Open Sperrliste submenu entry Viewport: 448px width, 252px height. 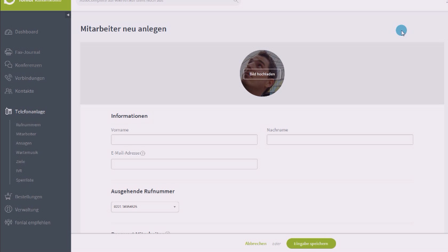25,180
